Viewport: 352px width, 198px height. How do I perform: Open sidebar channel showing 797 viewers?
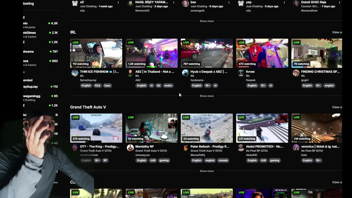(x=41, y=51)
